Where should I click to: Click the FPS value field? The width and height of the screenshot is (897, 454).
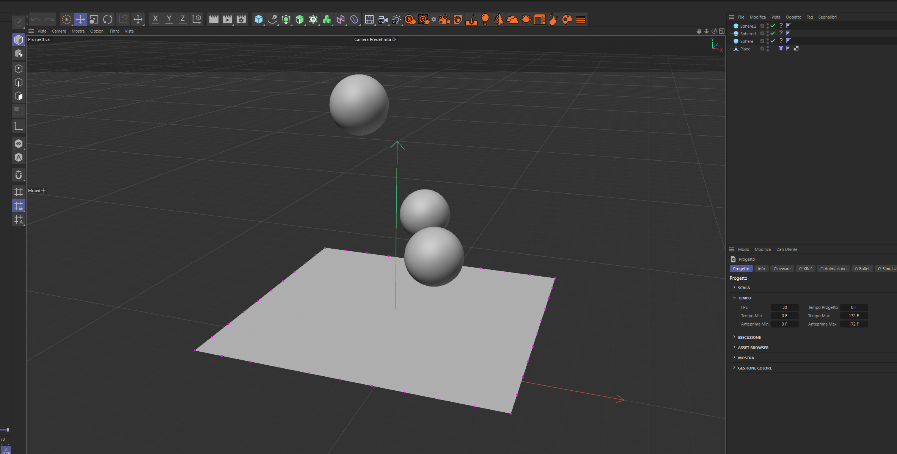coord(784,307)
